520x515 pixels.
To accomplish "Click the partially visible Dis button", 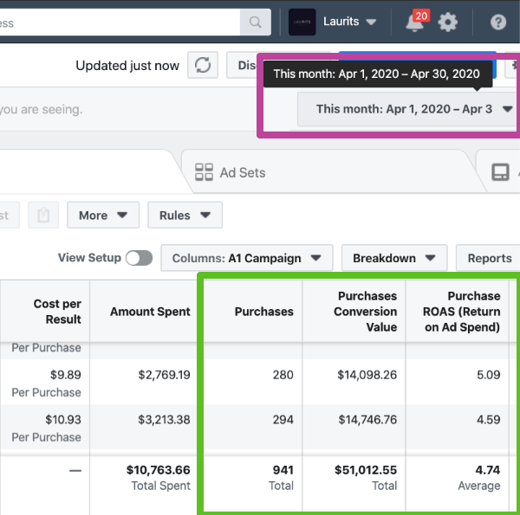I will click(243, 65).
